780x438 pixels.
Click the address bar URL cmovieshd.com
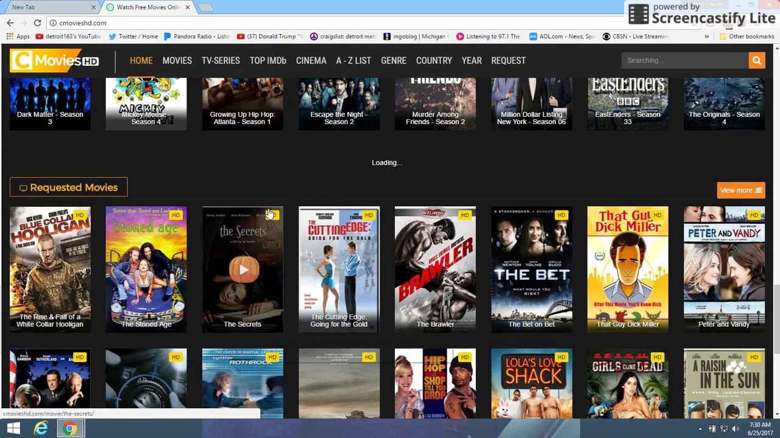[83, 23]
